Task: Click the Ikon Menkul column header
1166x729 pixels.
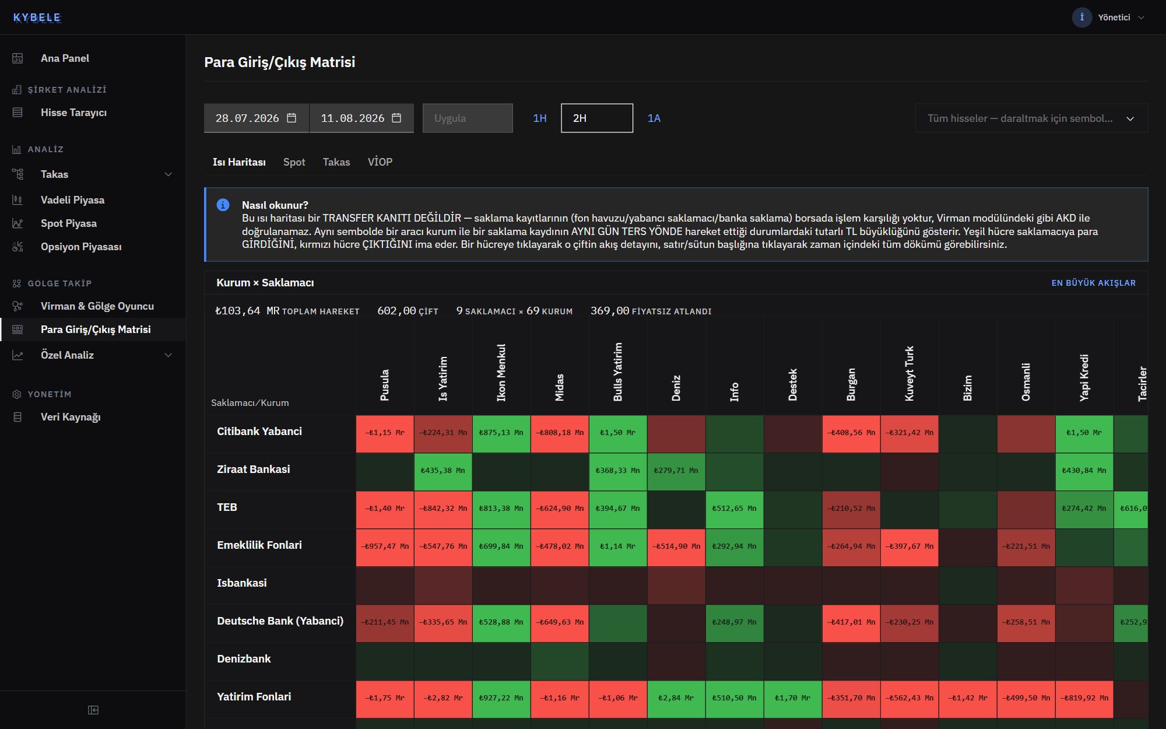Action: [501, 373]
